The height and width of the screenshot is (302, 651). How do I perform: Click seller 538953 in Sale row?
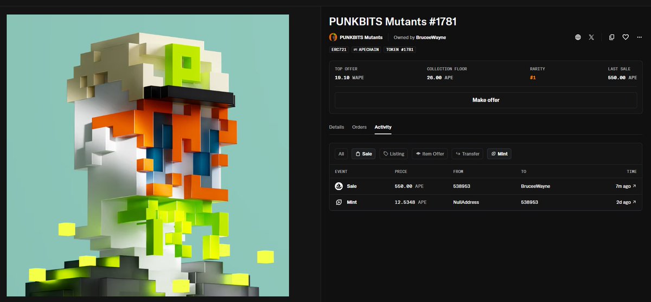click(462, 186)
